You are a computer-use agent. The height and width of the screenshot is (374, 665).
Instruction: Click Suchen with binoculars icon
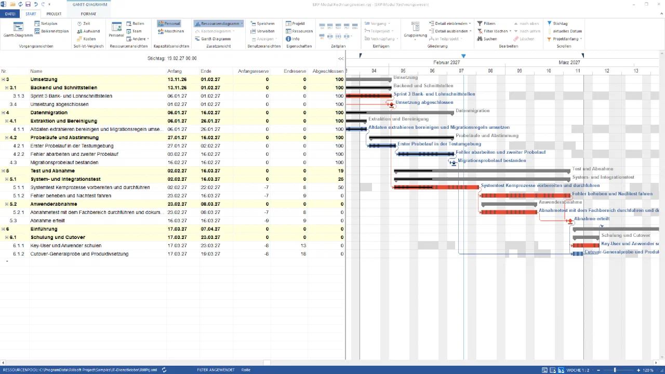(487, 39)
